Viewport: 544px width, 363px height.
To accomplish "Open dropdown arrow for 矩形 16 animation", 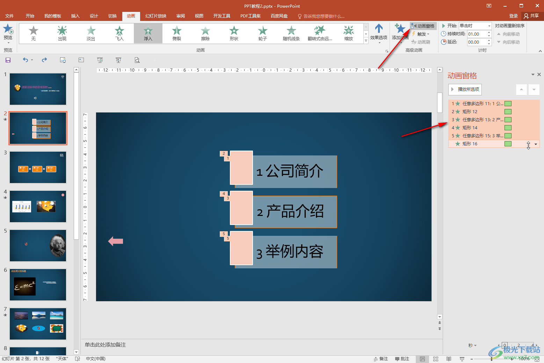I will click(x=536, y=144).
